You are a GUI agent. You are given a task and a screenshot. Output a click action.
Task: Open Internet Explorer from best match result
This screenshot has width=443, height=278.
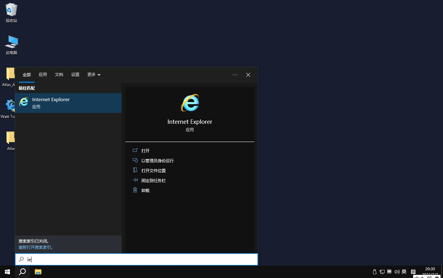(68, 103)
